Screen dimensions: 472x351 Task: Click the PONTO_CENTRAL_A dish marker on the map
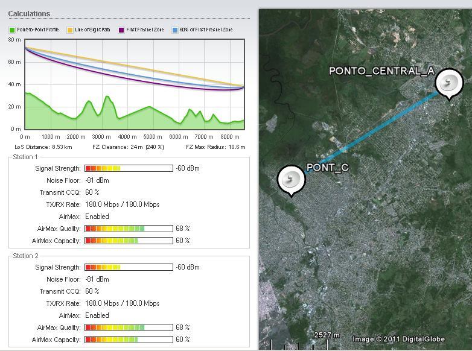click(x=449, y=83)
